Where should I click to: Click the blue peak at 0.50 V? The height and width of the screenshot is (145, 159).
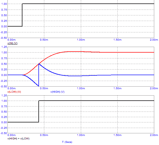point(39,64)
